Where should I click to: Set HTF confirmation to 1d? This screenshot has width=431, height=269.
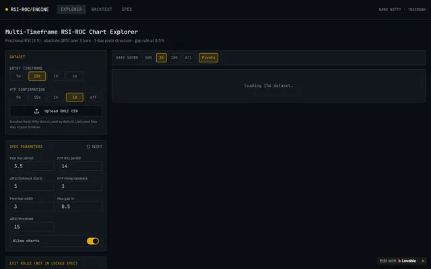75,97
